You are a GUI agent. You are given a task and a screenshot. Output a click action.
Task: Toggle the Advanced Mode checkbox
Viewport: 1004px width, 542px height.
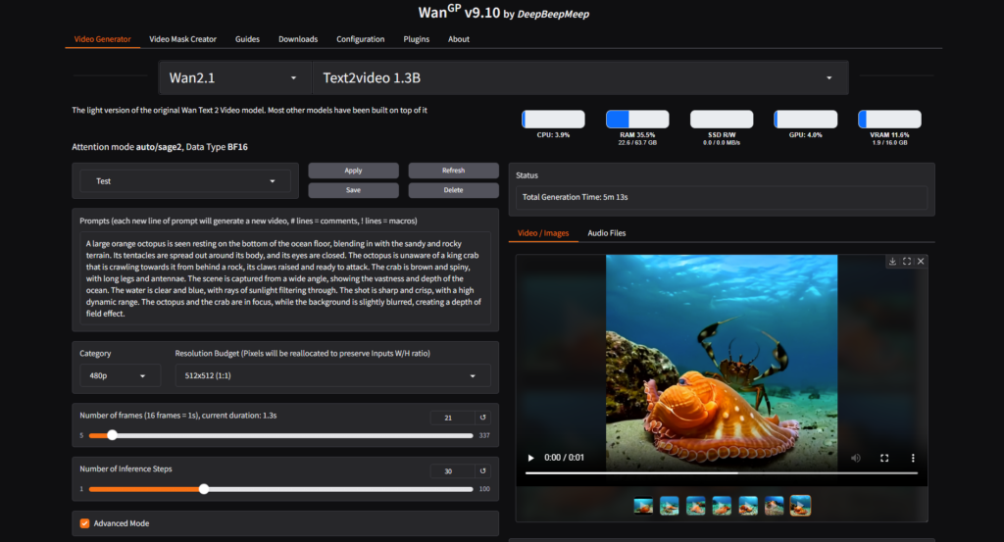(84, 523)
